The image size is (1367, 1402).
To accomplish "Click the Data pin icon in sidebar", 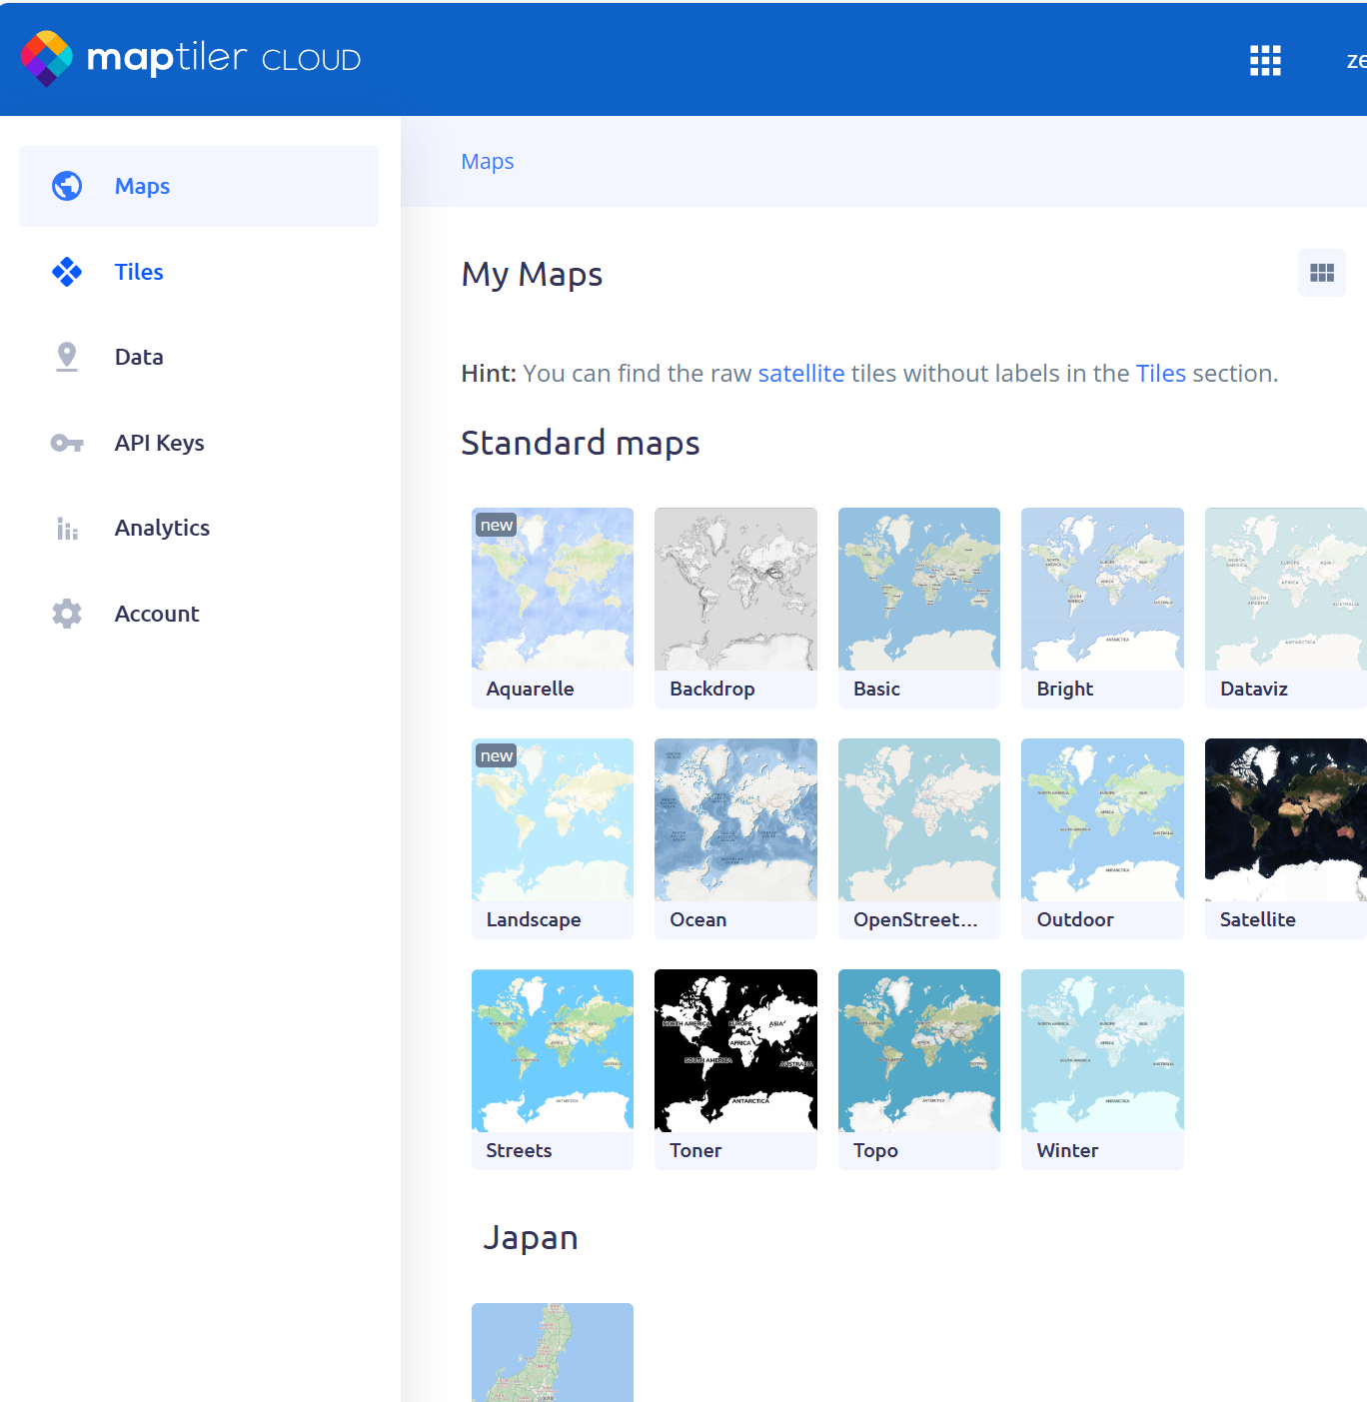I will pos(67,357).
